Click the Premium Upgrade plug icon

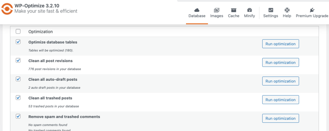312,10
